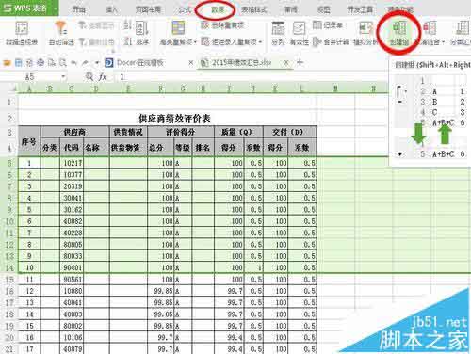Open the 记录单 record form
The width and height of the screenshot is (471, 354).
[x=328, y=25]
